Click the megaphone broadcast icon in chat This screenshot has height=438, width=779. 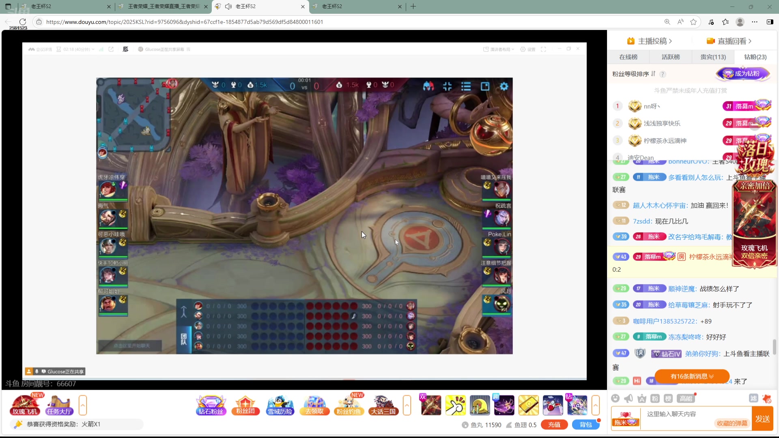(628, 398)
